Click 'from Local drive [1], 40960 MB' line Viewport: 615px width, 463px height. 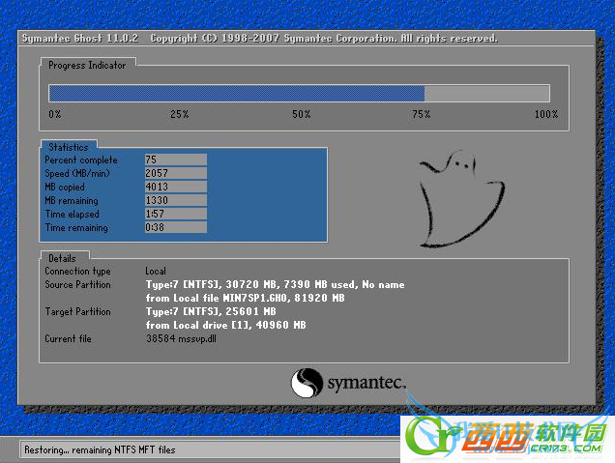tap(226, 325)
